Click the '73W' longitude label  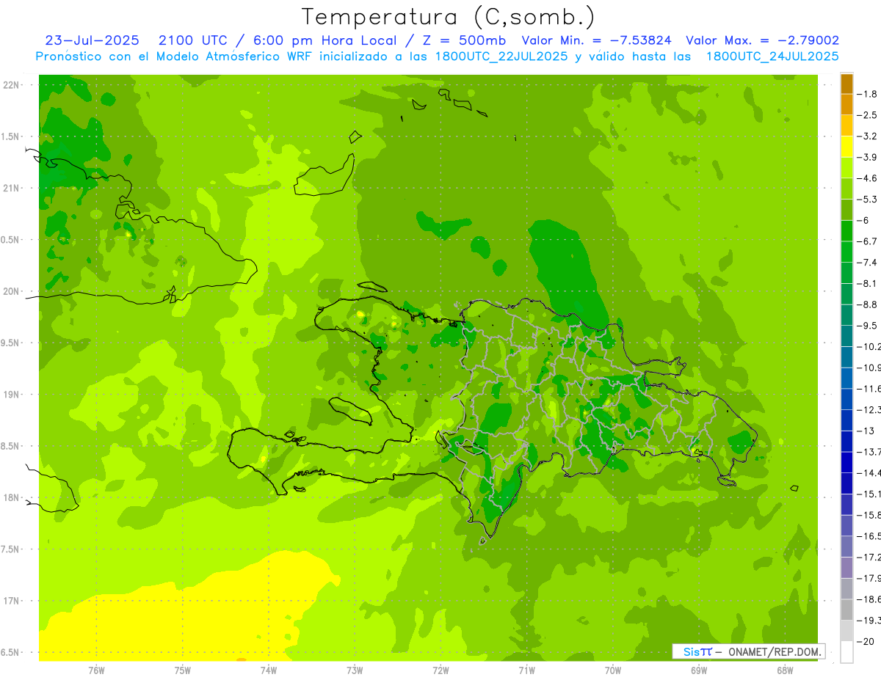click(x=355, y=670)
